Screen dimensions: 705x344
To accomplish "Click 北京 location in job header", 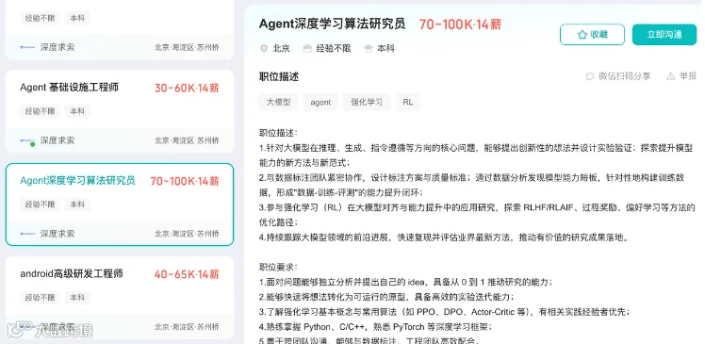I will (x=282, y=48).
